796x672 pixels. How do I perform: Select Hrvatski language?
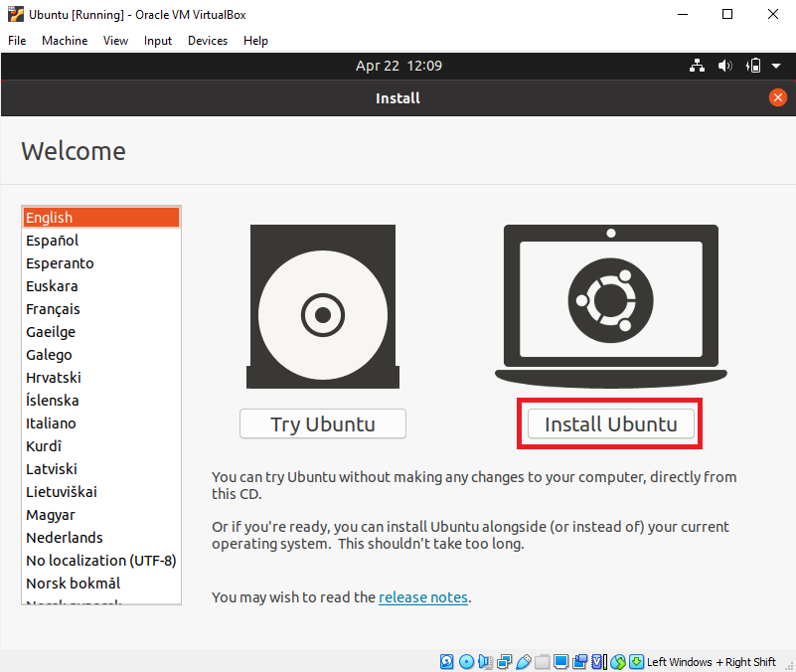[101, 378]
